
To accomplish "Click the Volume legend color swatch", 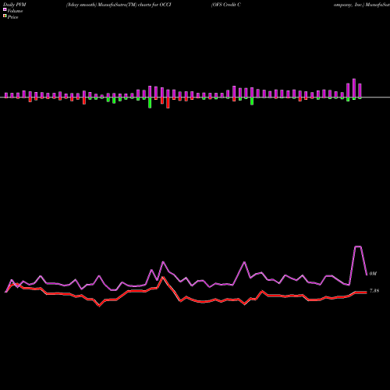I will click(5, 9).
